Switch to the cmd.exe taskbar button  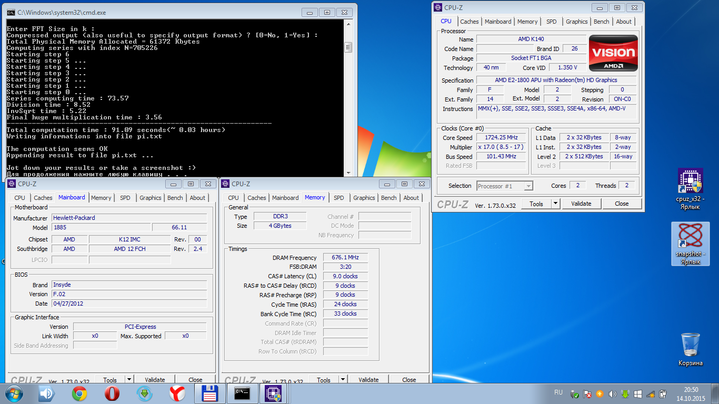(243, 393)
